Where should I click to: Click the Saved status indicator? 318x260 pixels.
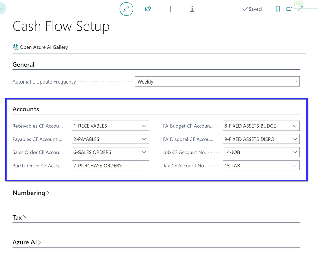coord(252,9)
